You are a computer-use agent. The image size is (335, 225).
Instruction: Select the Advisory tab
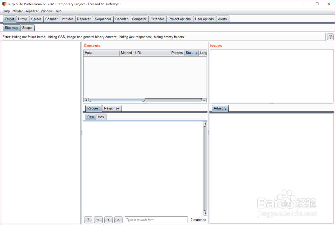click(x=220, y=108)
